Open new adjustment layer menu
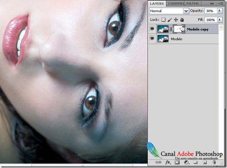 coord(187,162)
